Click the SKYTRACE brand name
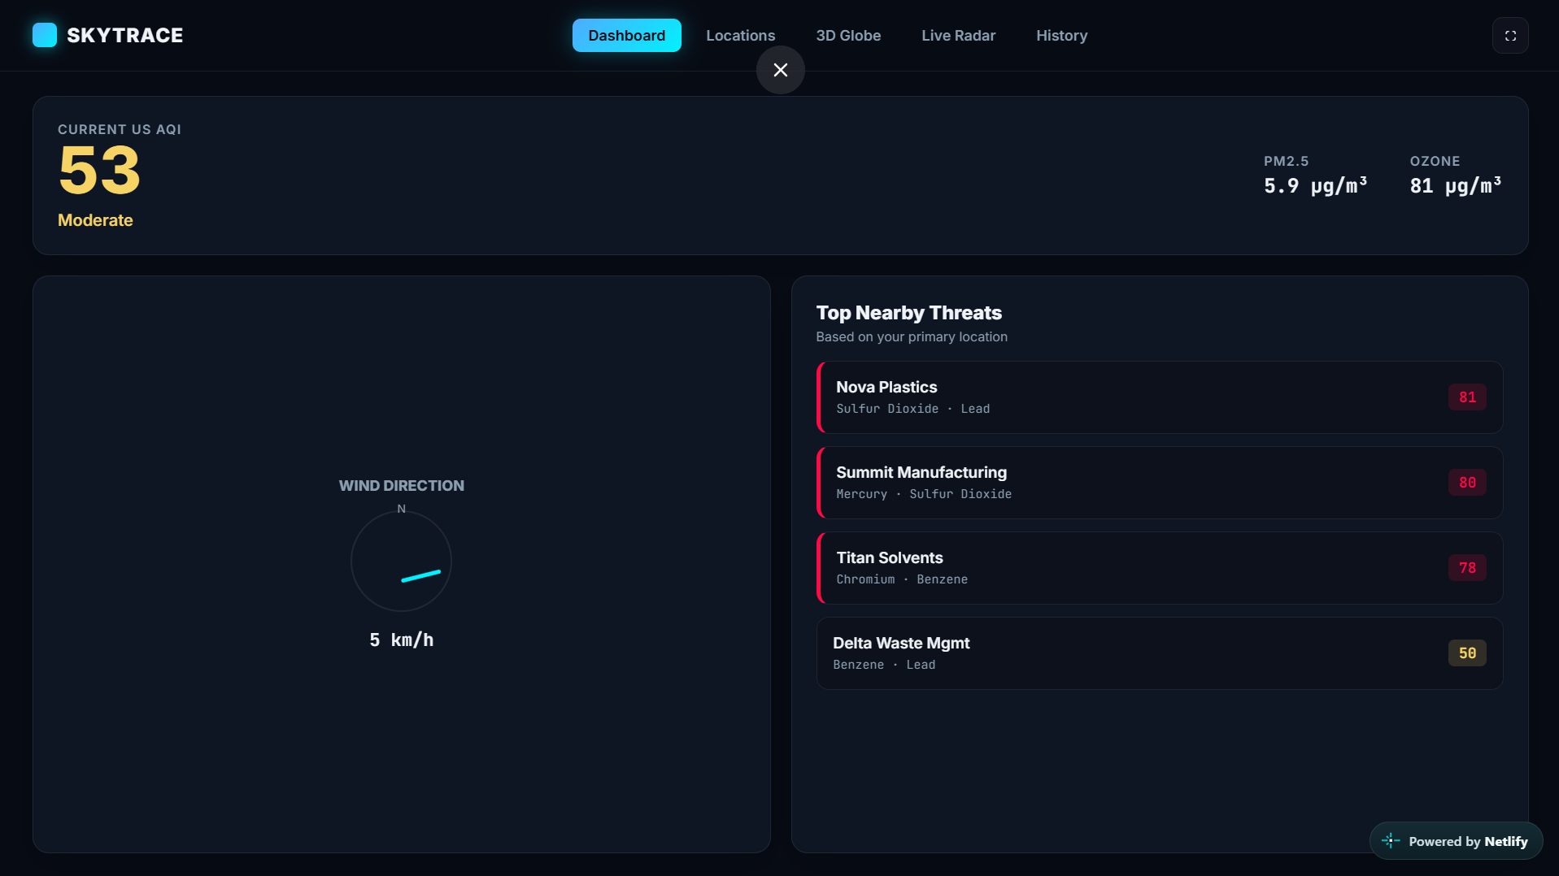Image resolution: width=1559 pixels, height=876 pixels. (125, 35)
